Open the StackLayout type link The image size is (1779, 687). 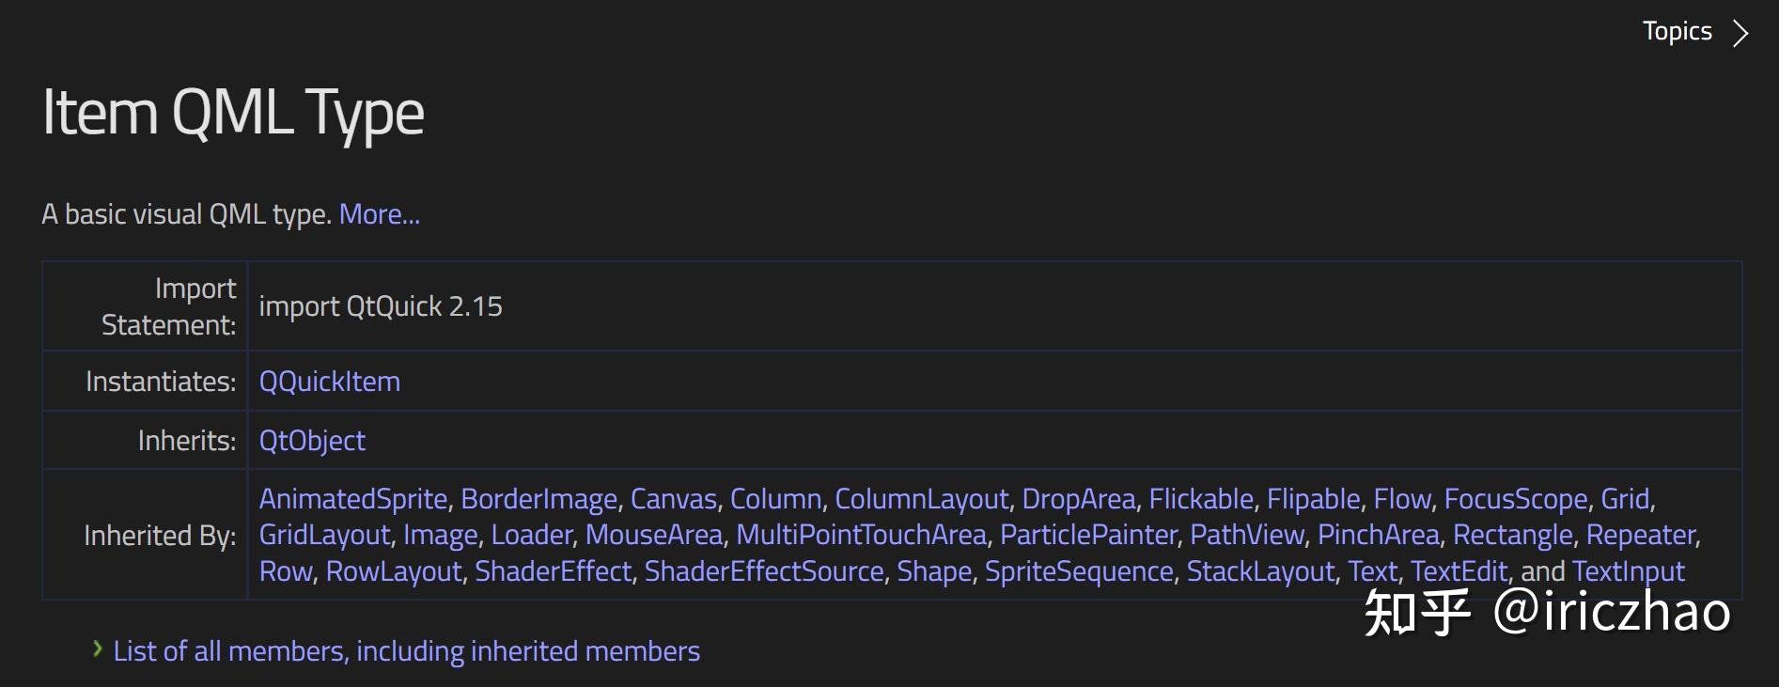point(1259,571)
